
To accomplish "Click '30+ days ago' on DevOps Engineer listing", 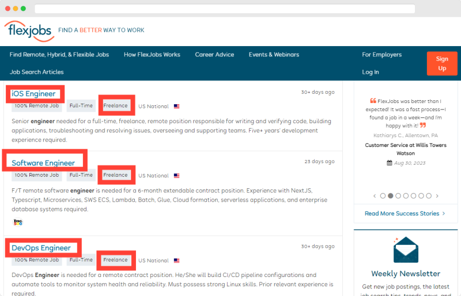I will tap(318, 246).
